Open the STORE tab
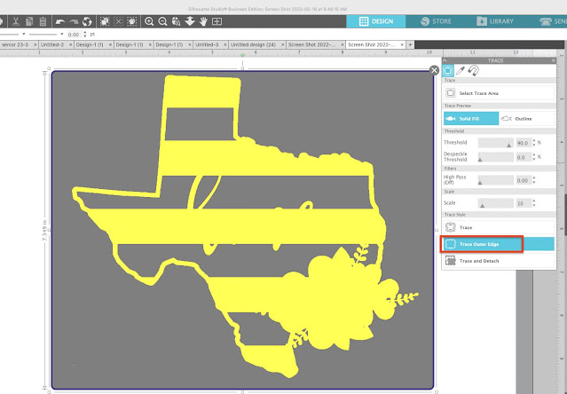Screen dimensions: 567x394 pyautogui.click(x=436, y=21)
